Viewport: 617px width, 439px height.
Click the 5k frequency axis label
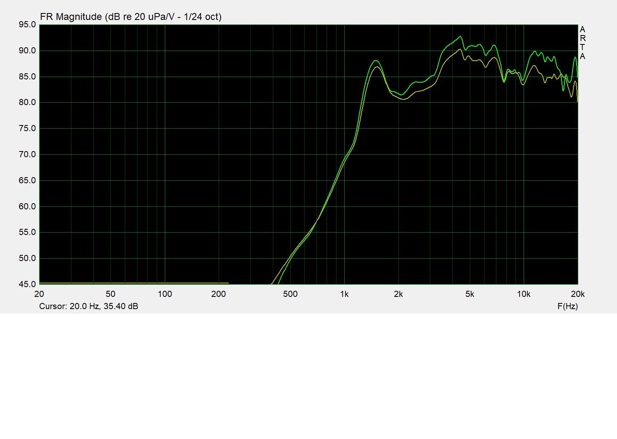(x=470, y=294)
